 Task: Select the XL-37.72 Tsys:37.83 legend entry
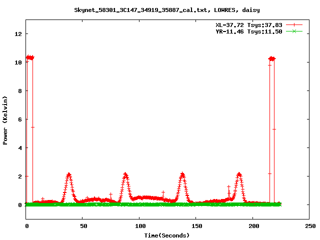(249, 25)
